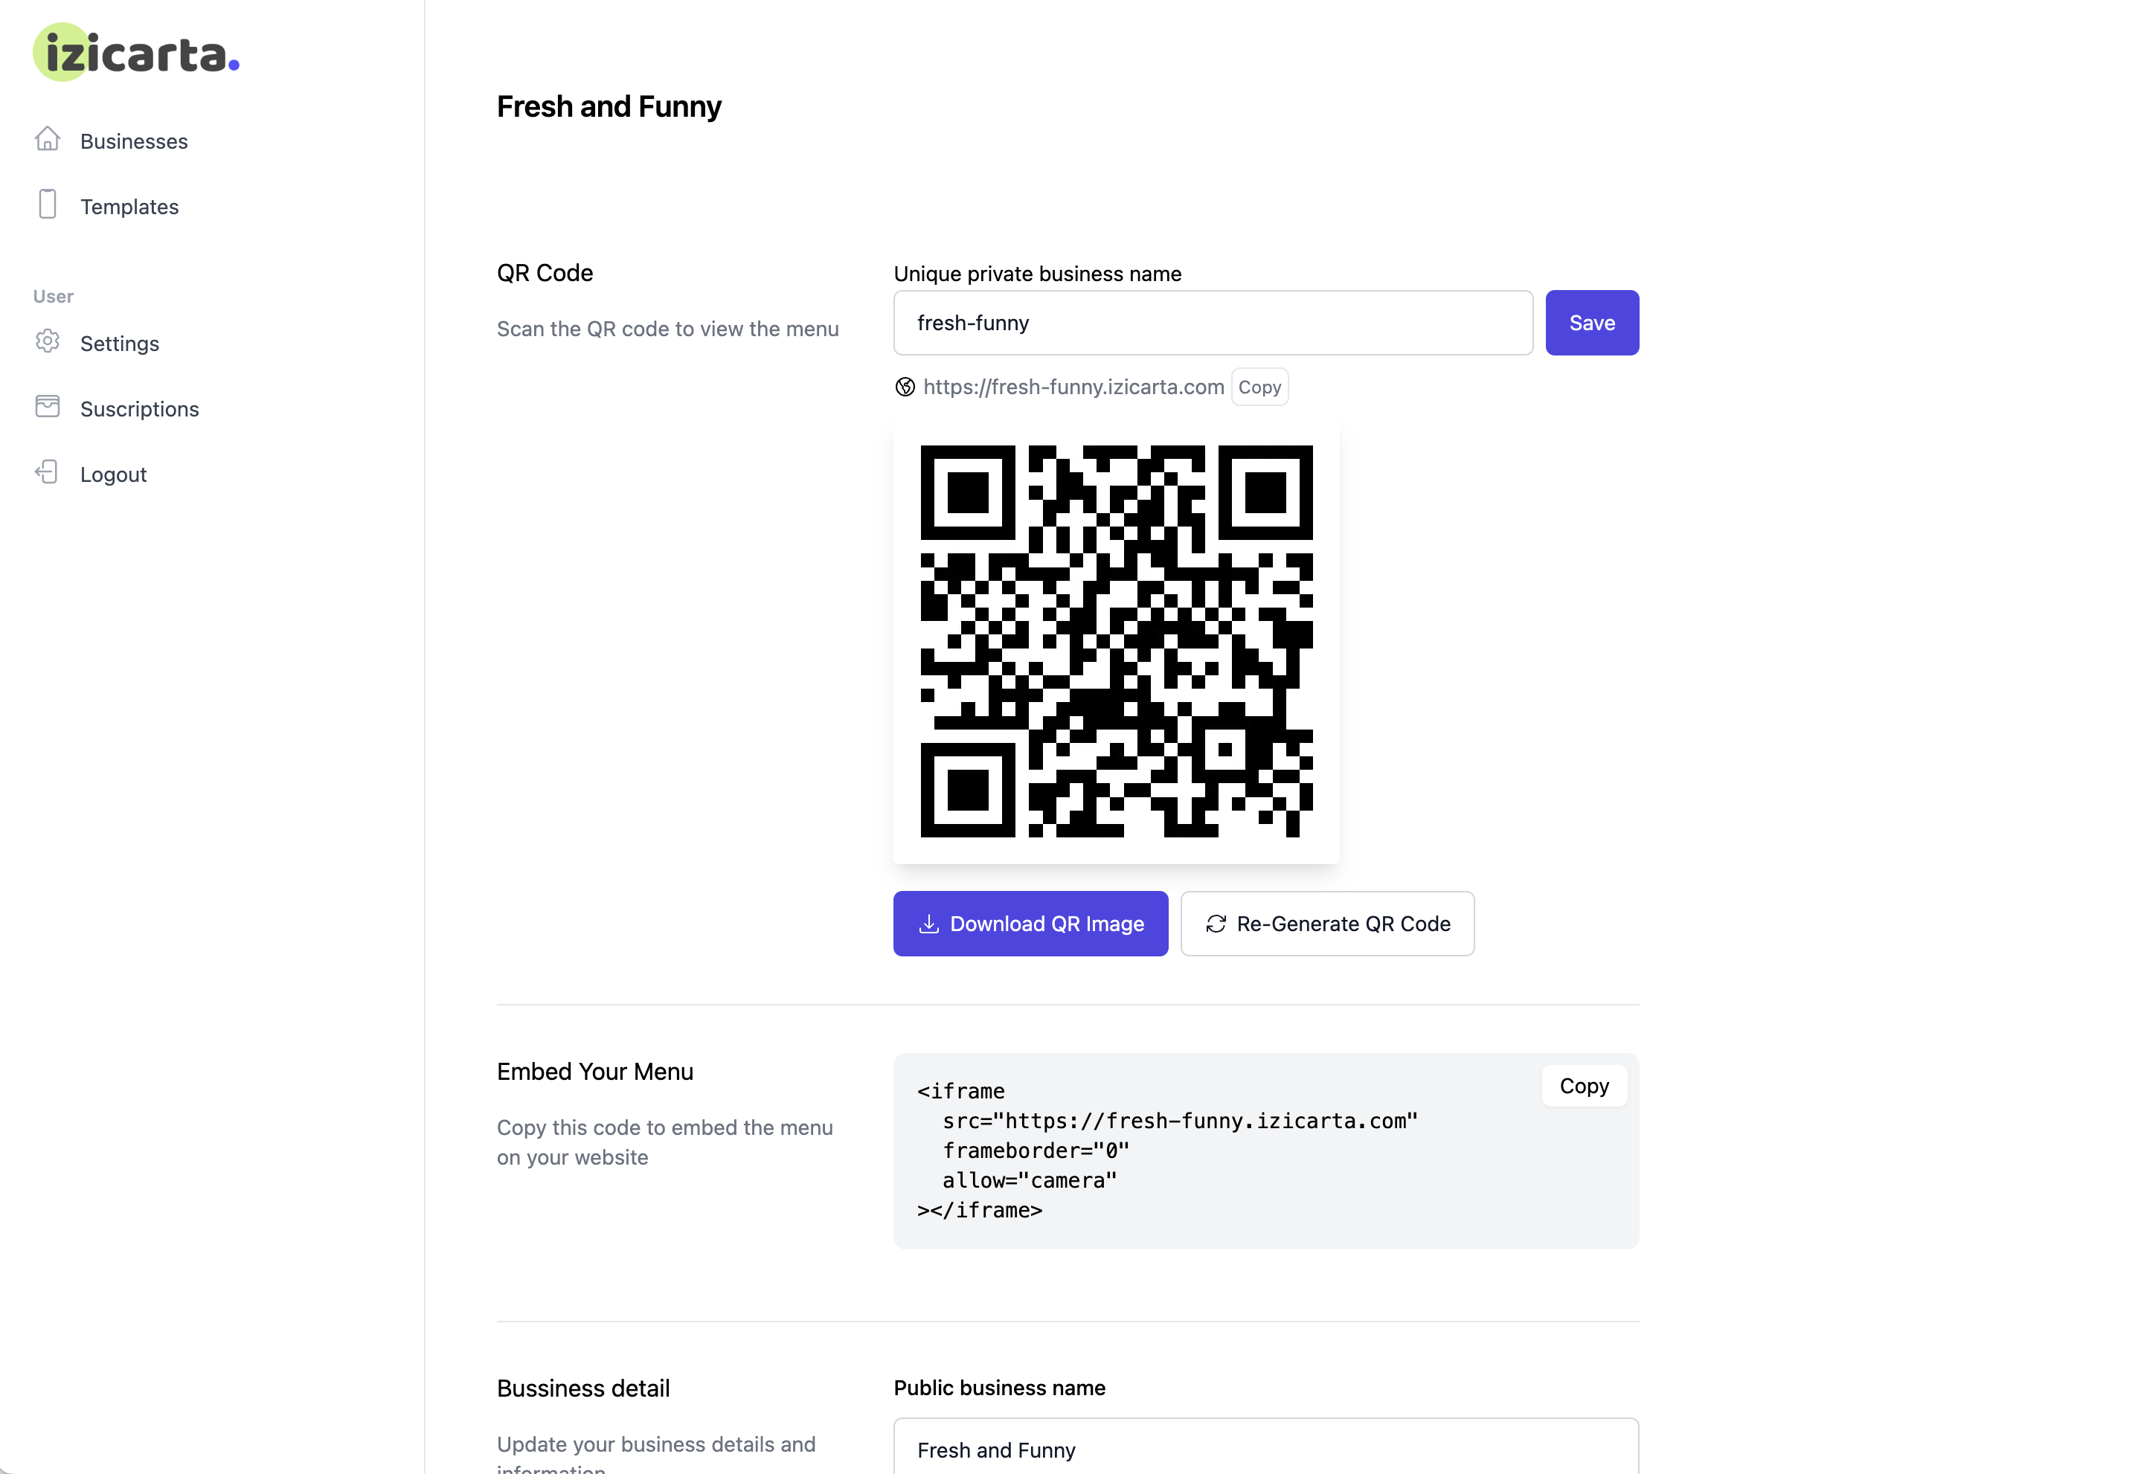Select Logout in the sidebar
Screen dimensions: 2141x1474
click(x=114, y=474)
